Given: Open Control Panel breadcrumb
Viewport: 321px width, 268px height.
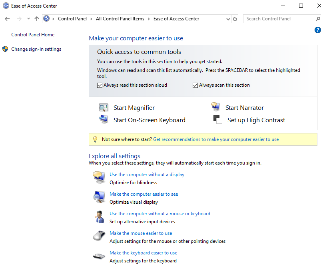Looking at the screenshot, I should [x=72, y=19].
